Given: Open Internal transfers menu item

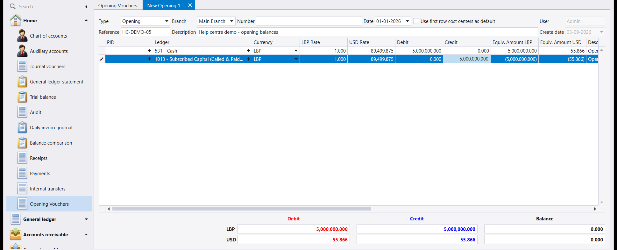Looking at the screenshot, I should click(x=48, y=189).
